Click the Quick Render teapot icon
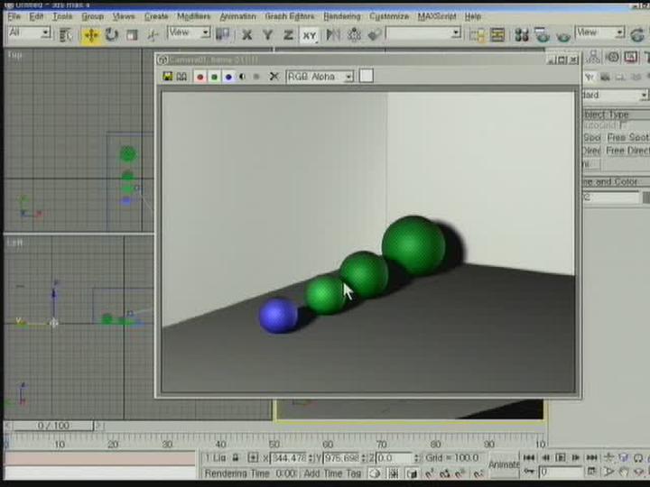 click(563, 36)
